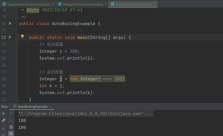Click variable j highlighted on line 18
The image size is (223, 136).
61,79
